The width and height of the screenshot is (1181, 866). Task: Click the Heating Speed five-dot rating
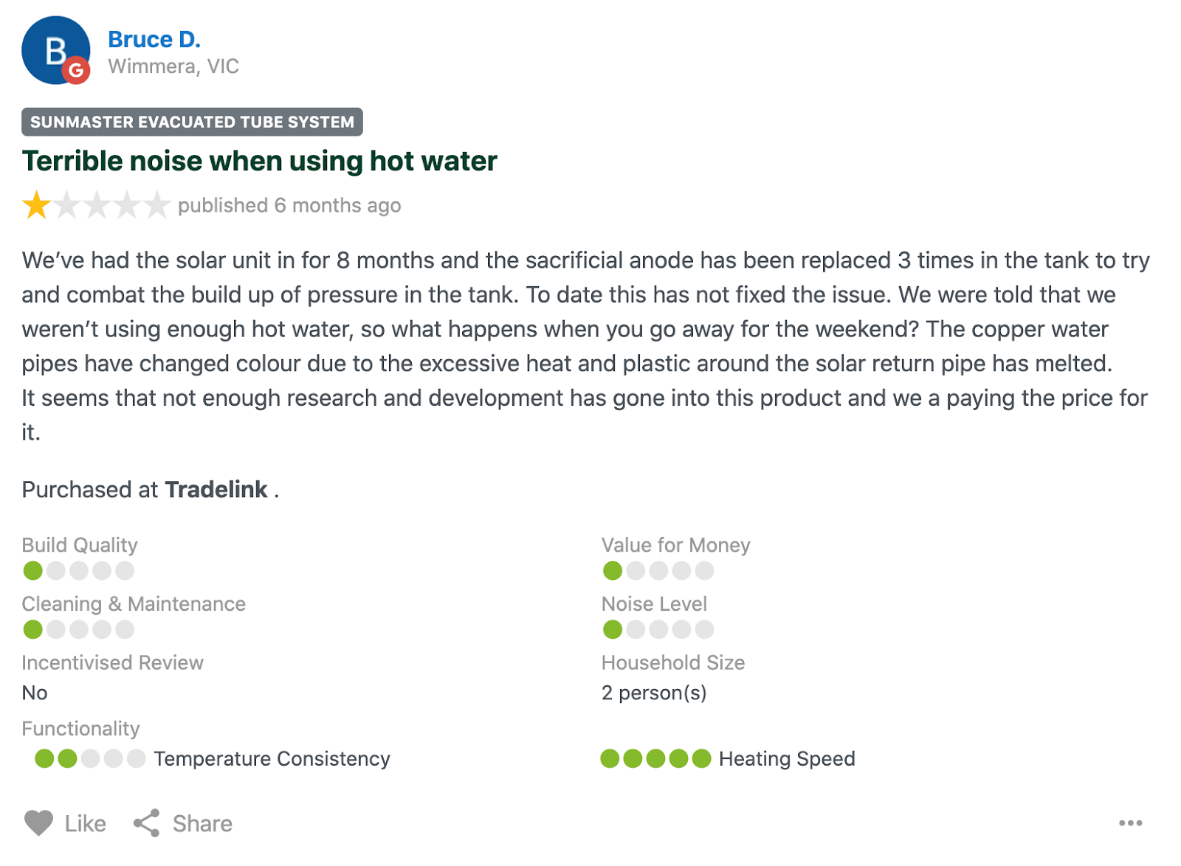click(655, 758)
